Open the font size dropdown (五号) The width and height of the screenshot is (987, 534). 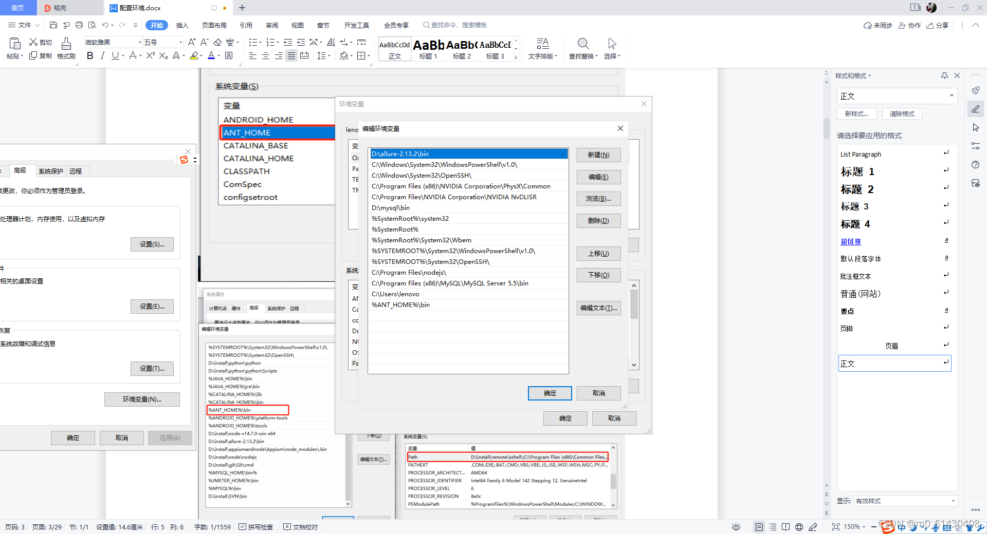coord(180,42)
